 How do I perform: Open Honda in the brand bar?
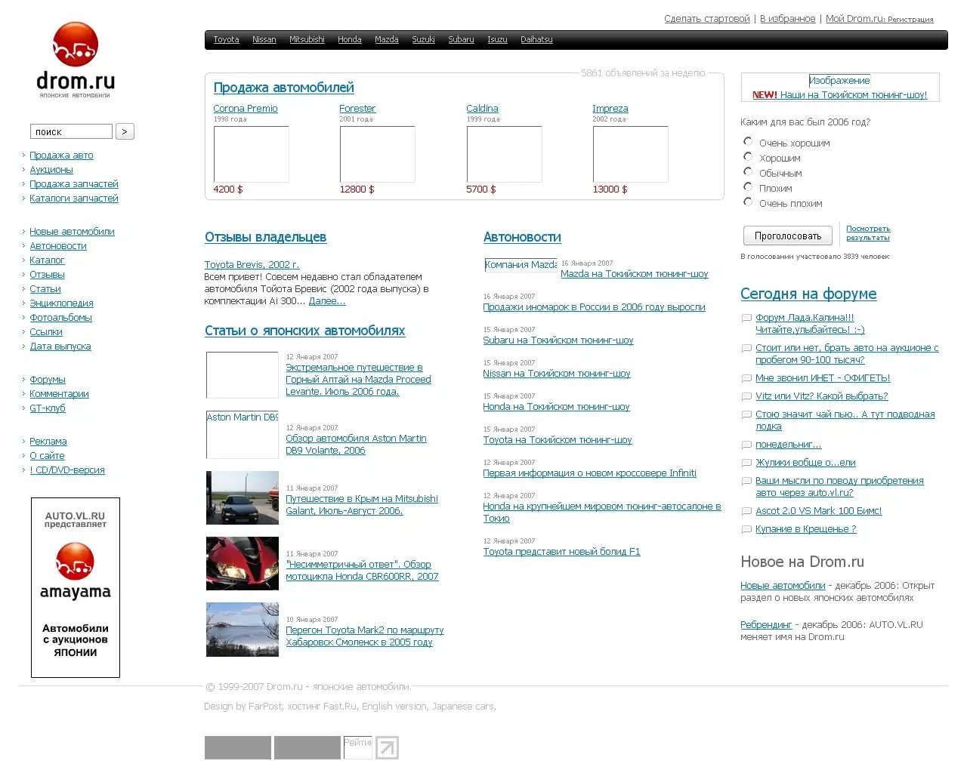click(350, 39)
